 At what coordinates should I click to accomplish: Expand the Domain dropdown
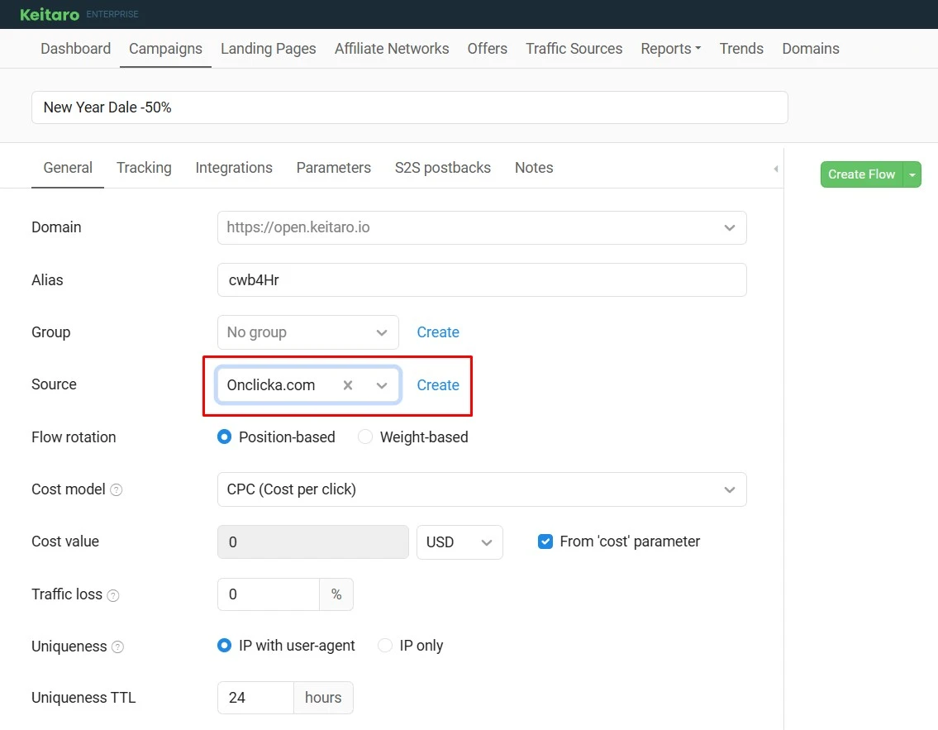click(x=729, y=227)
